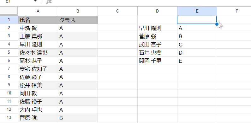
Task: Click the fx function icon in formula bar
Action: click(49, 2)
